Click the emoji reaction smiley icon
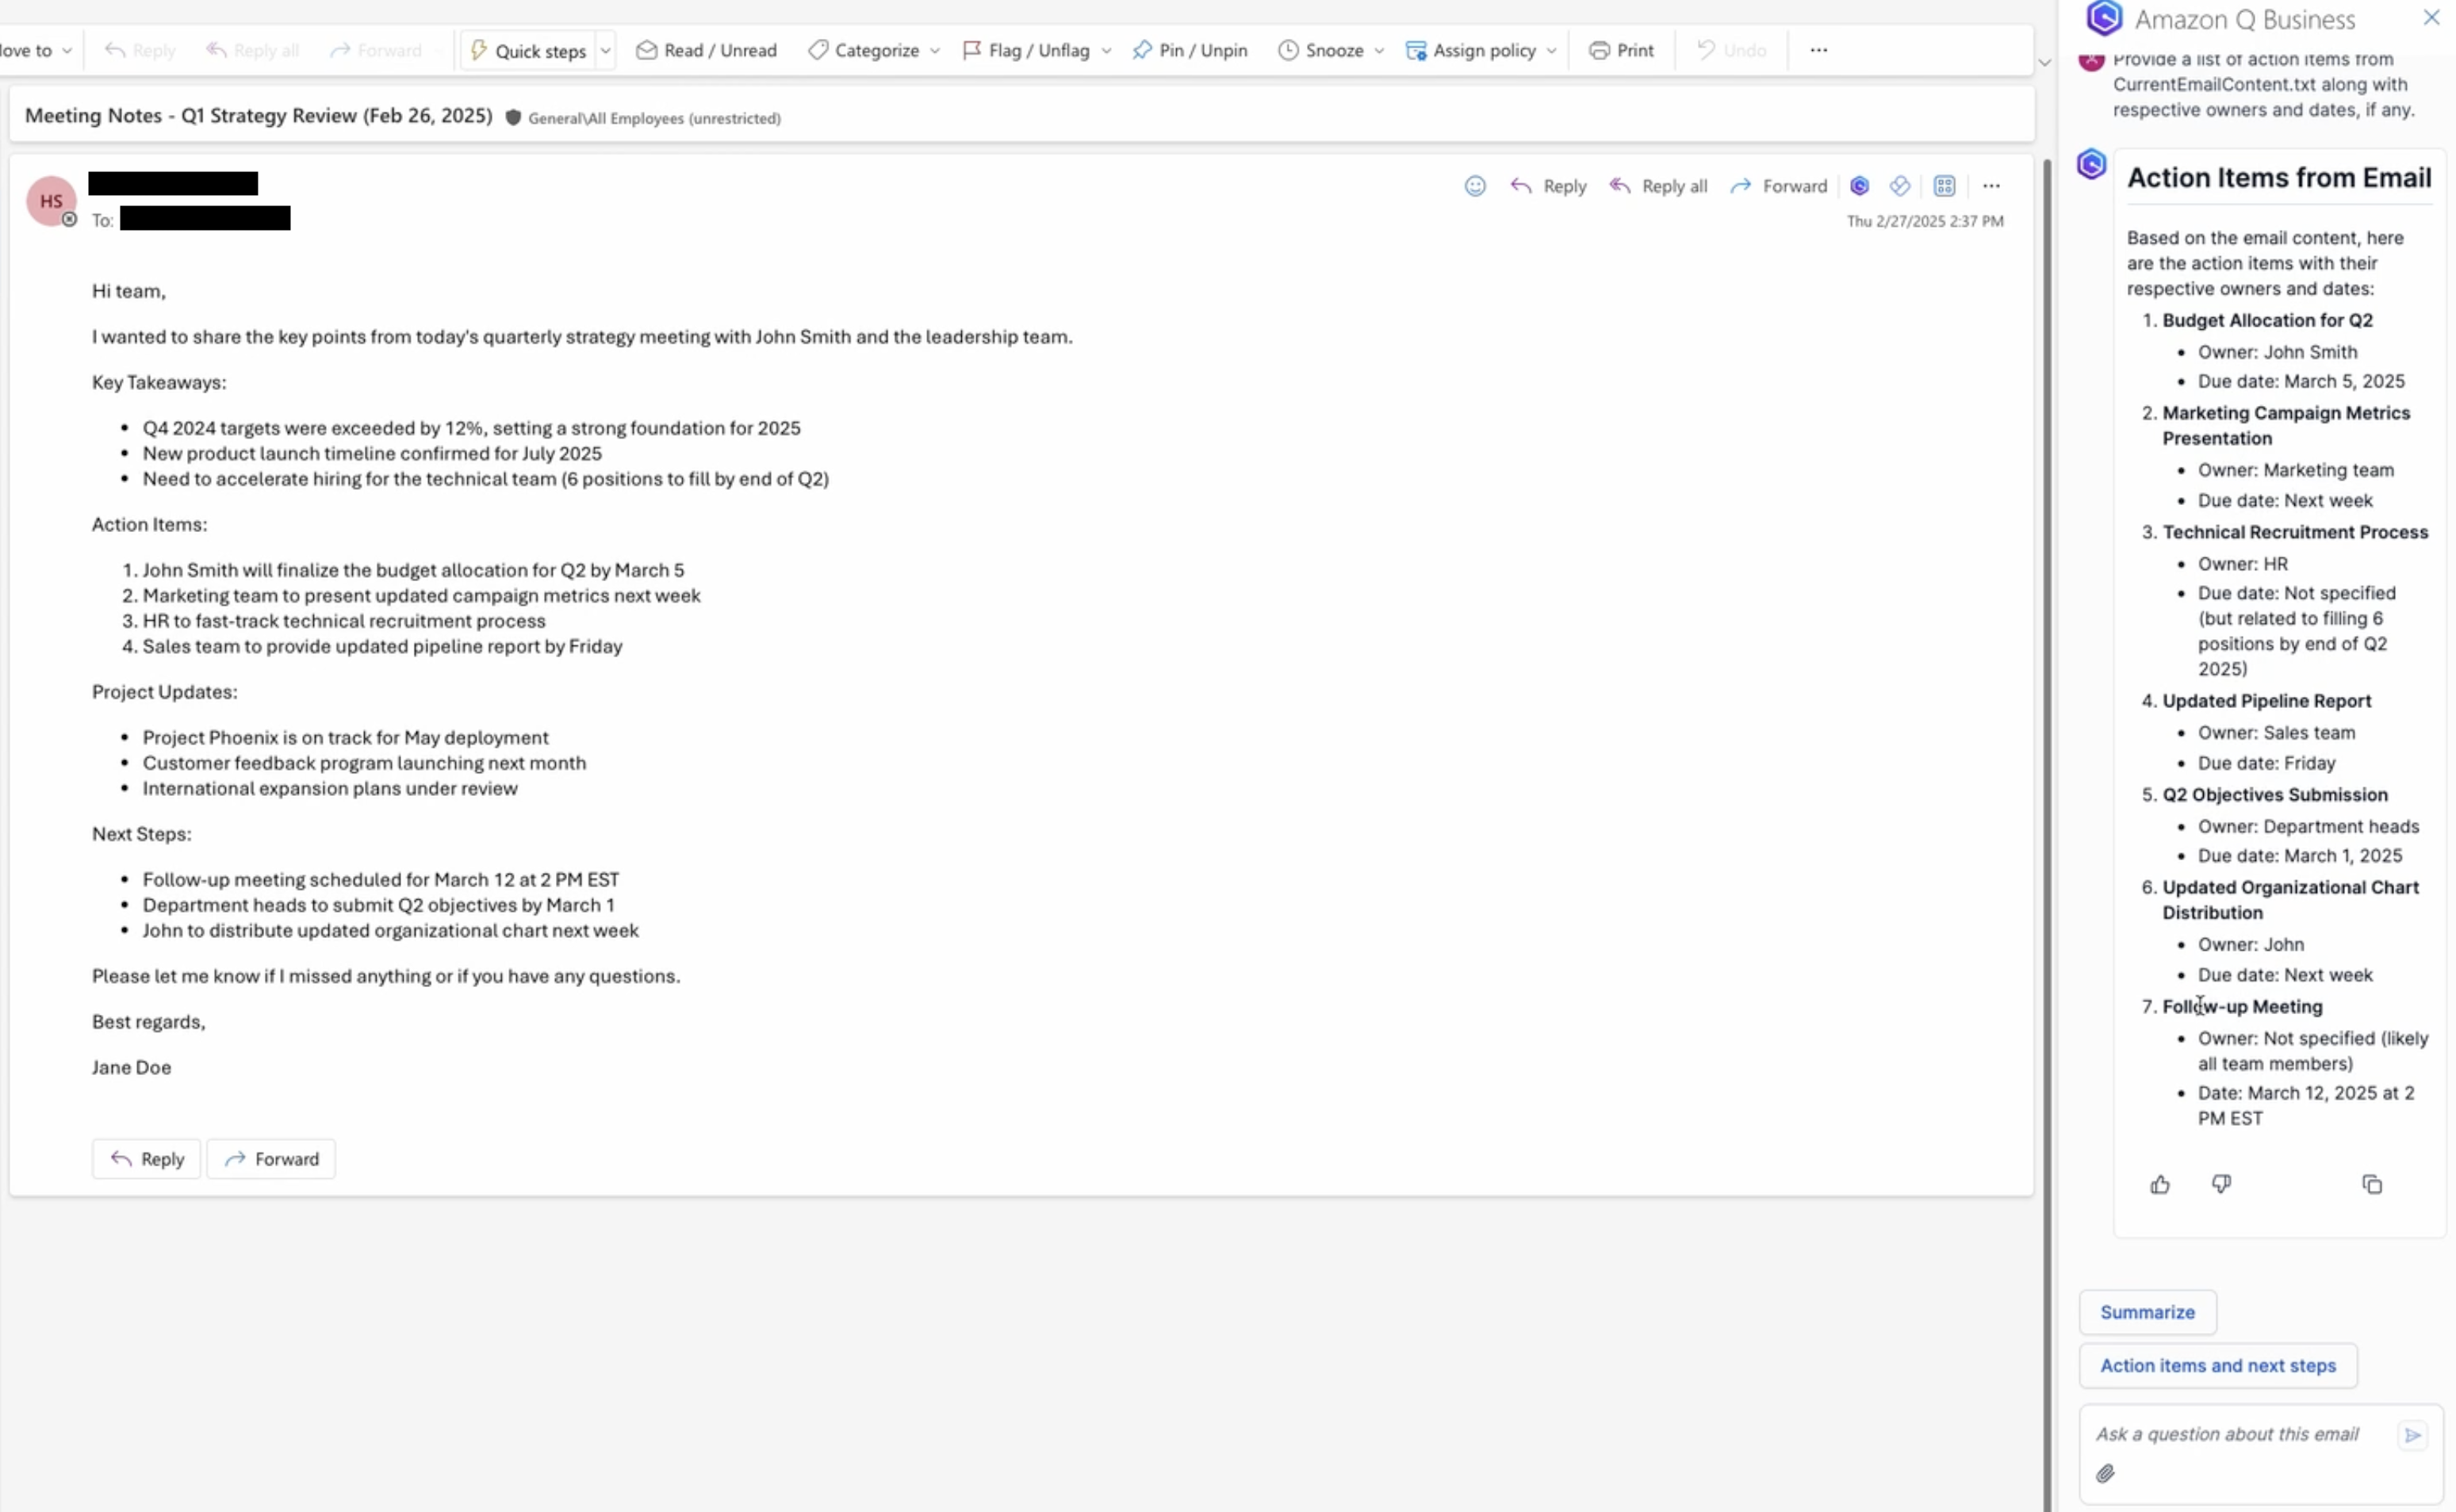Screen dimensions: 2456x1512 pos(1475,186)
